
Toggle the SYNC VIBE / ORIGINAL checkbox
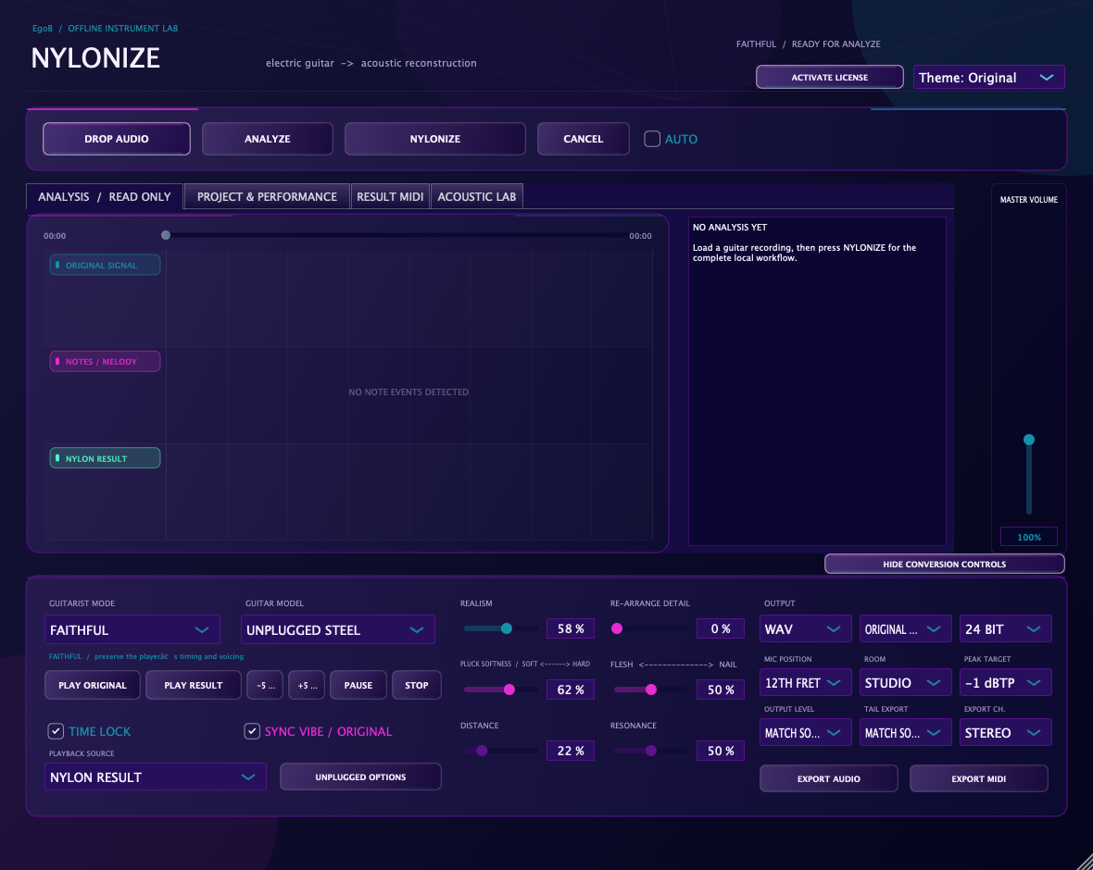click(252, 731)
